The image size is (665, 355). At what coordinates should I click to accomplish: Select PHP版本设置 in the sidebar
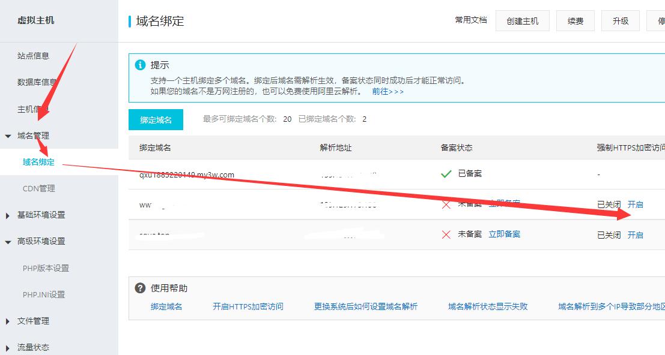click(46, 268)
